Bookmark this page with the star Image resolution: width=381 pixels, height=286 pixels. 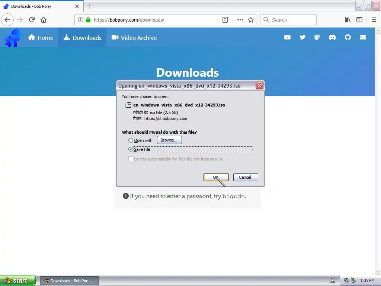251,20
